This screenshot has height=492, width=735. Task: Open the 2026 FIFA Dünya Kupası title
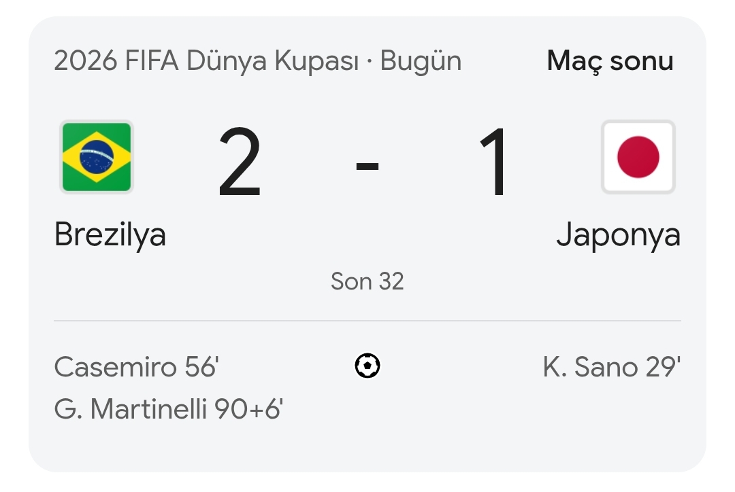(206, 61)
